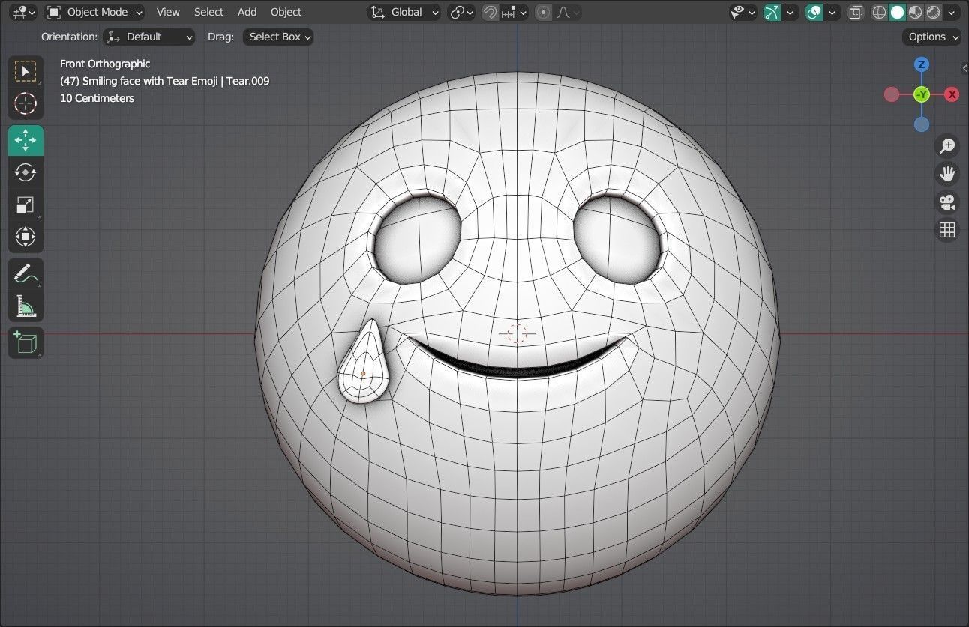Toggle viewport overlays display
Screen dimensions: 969x627
click(814, 12)
